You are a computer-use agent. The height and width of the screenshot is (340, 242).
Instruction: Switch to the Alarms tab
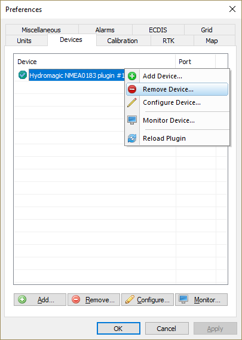105,30
